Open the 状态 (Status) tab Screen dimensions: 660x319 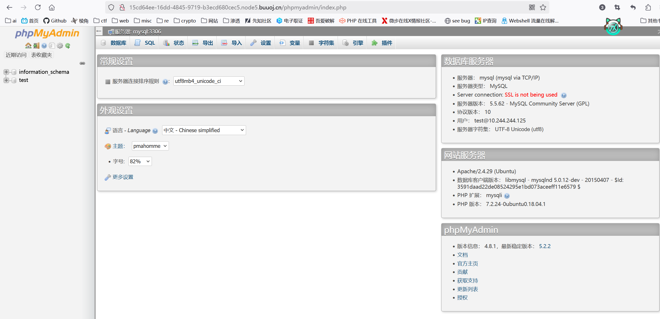pos(174,43)
